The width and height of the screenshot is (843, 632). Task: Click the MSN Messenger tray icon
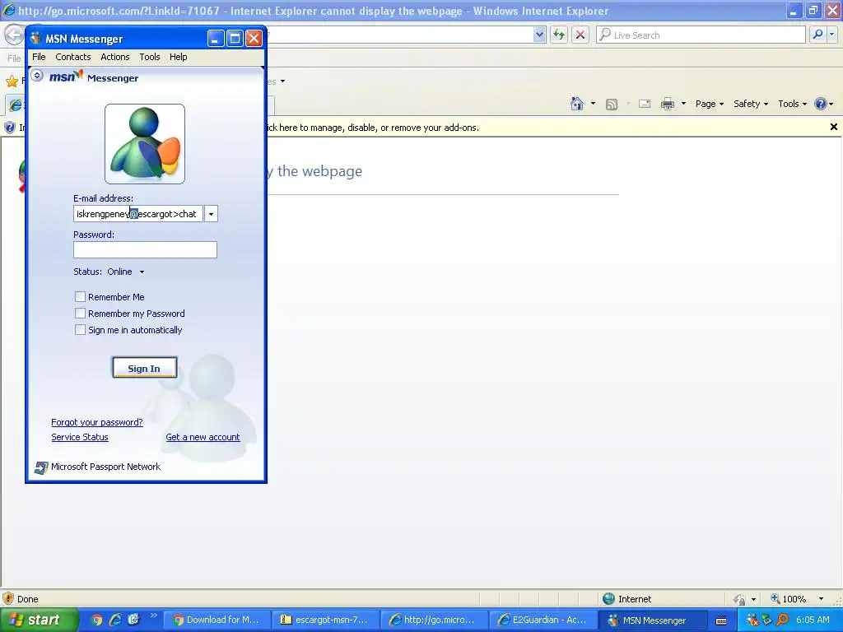(x=752, y=620)
